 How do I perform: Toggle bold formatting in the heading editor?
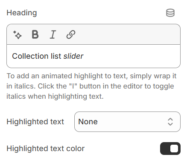[x=35, y=34]
